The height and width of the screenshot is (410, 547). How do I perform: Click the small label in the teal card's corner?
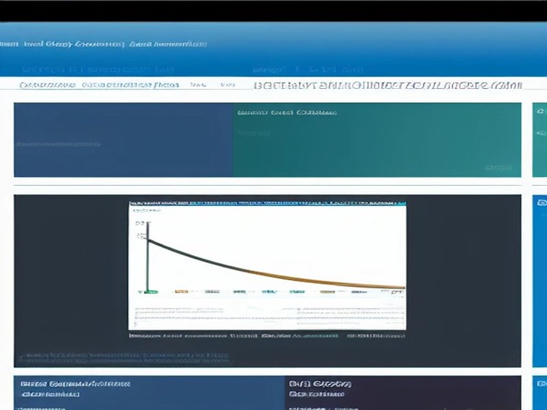498,167
